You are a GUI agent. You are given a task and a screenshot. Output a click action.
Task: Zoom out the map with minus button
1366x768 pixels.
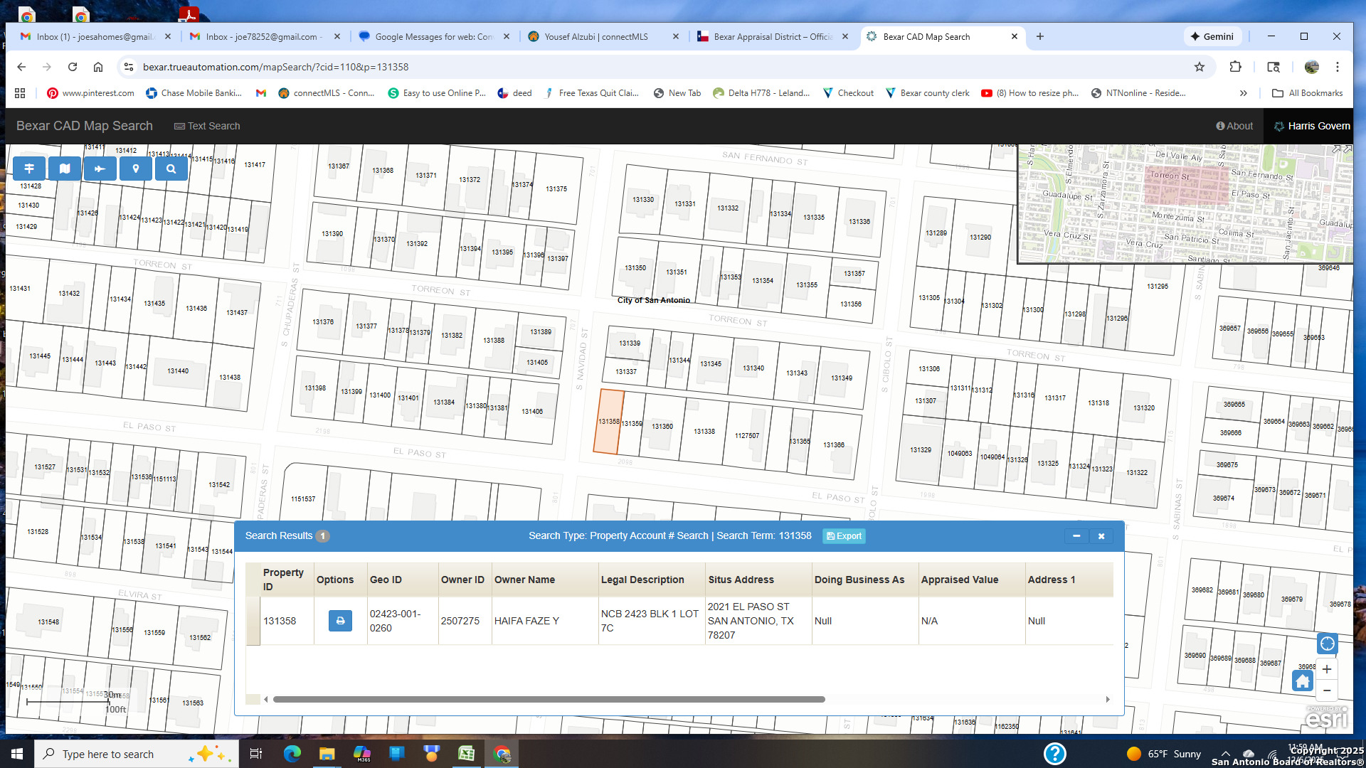coord(1327,690)
